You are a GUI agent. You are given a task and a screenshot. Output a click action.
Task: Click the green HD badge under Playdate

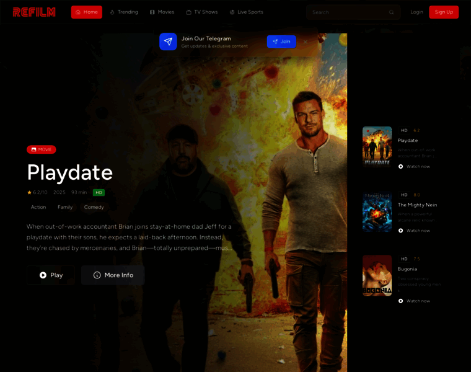click(99, 193)
